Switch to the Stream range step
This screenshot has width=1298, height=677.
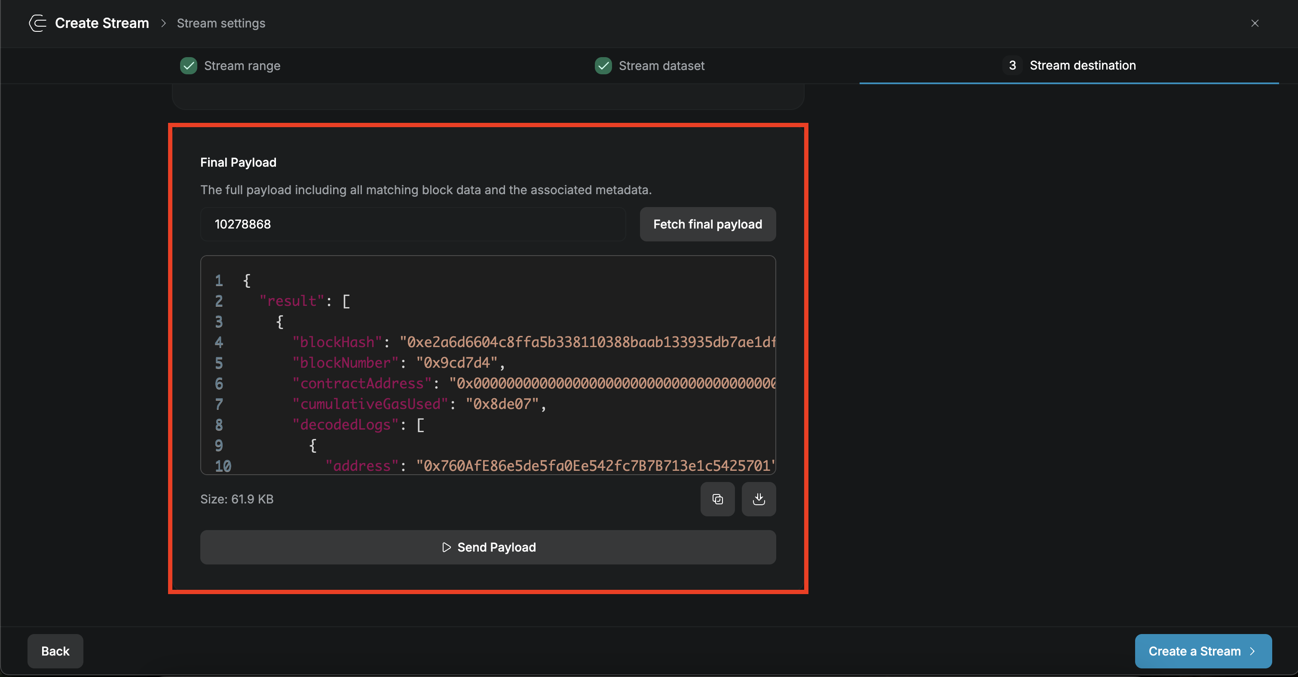[x=242, y=65]
